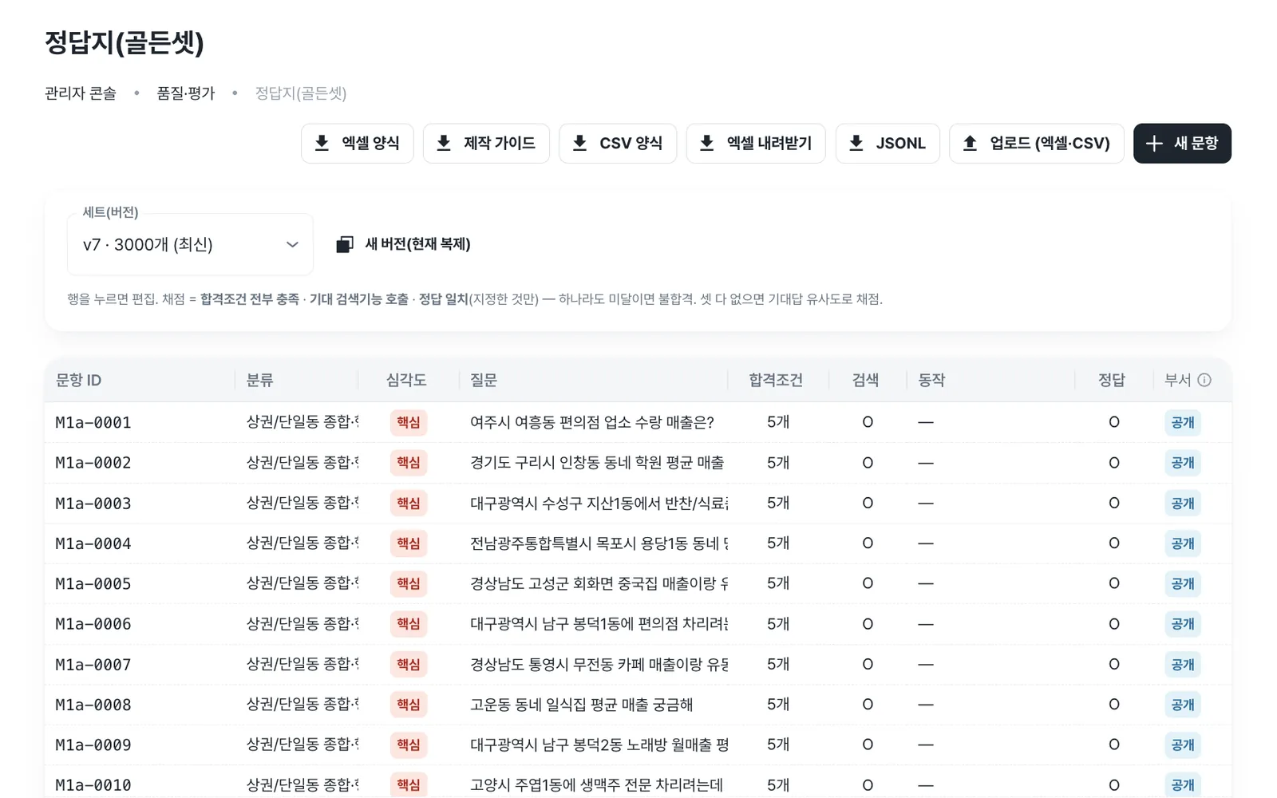
Task: Click the 업로드 (엑셀·CSV) button label
Action: coord(1050,143)
